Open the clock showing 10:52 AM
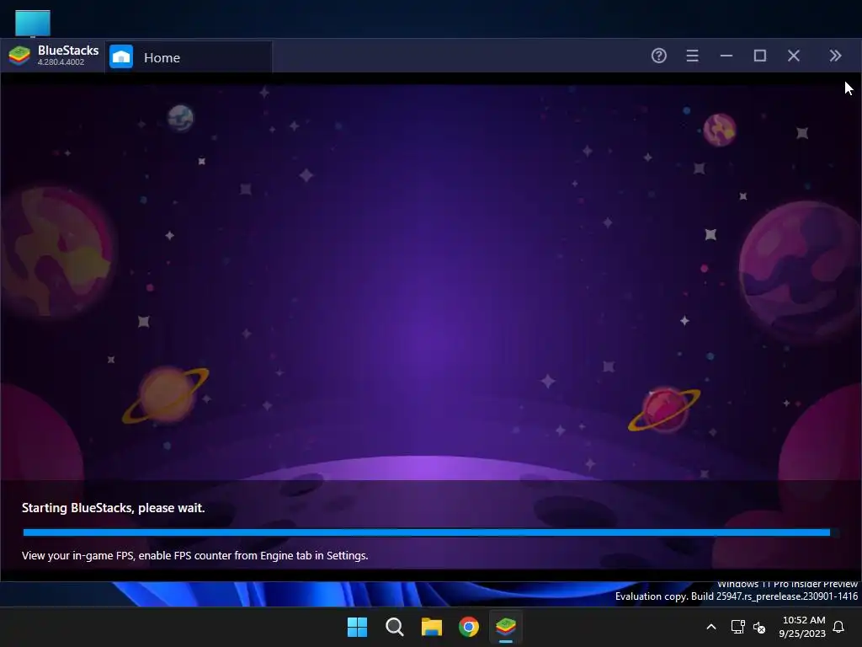 tap(802, 627)
